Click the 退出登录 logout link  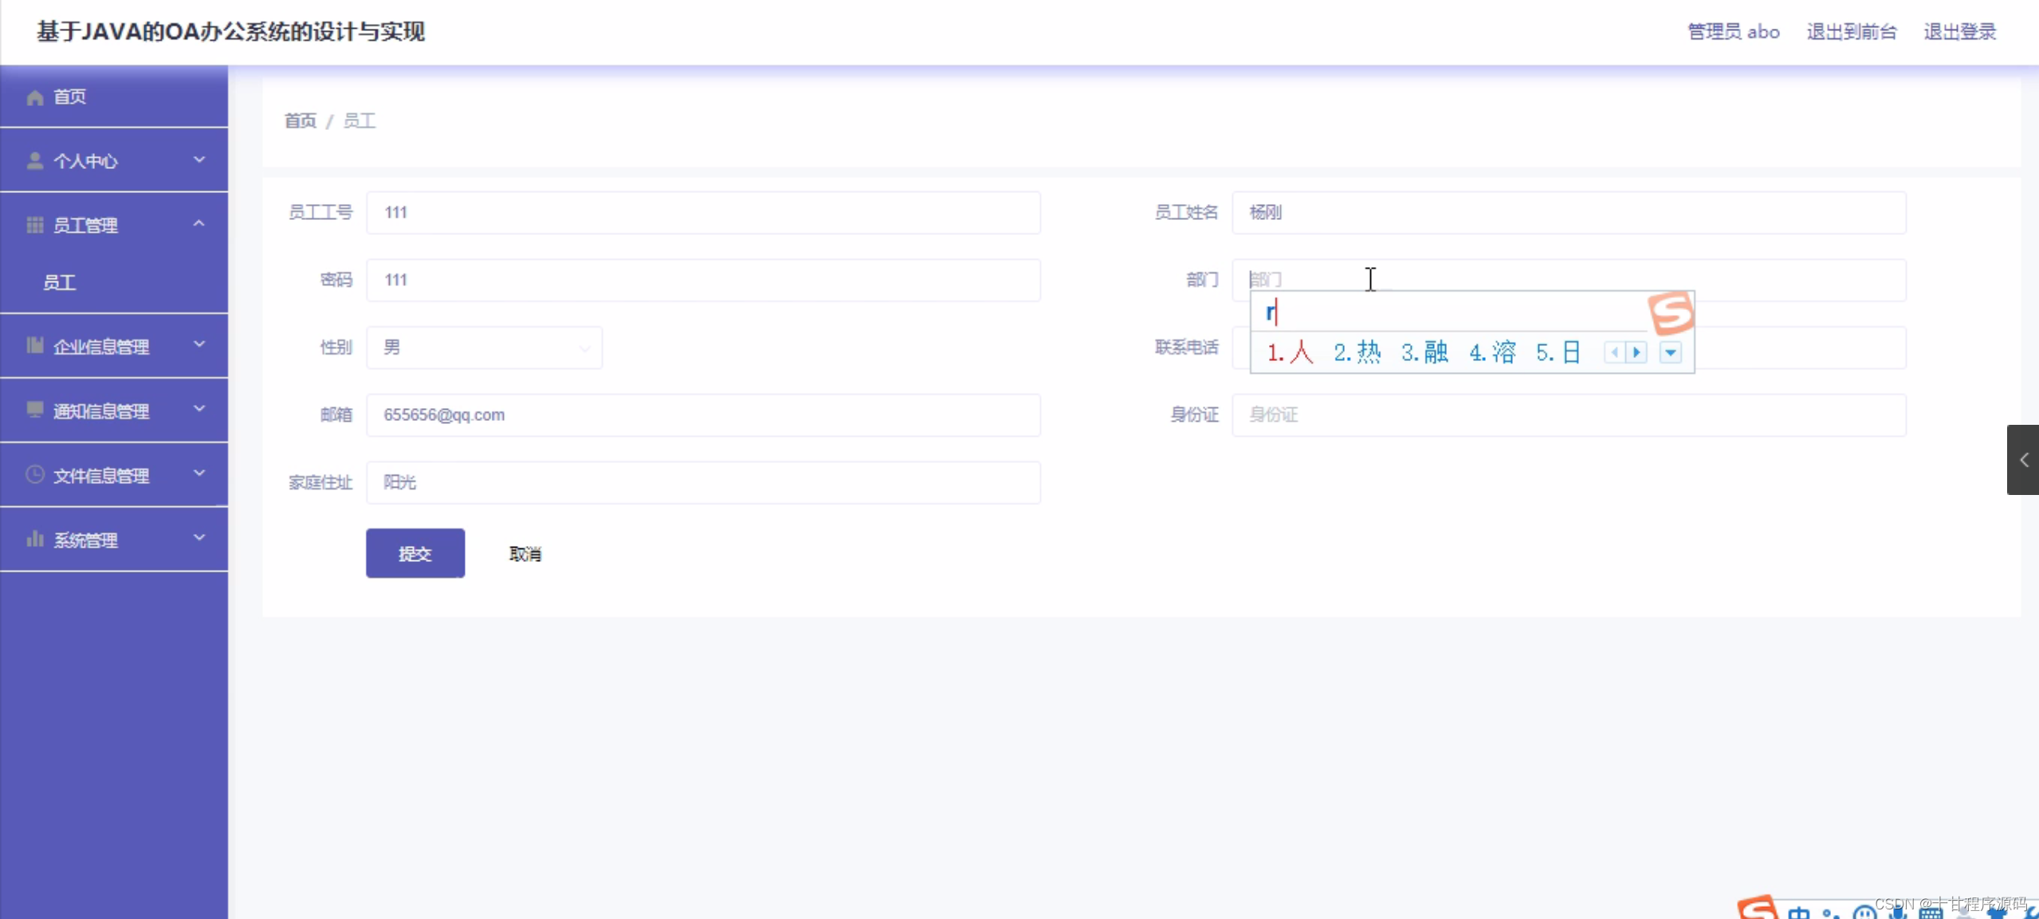click(x=1959, y=32)
